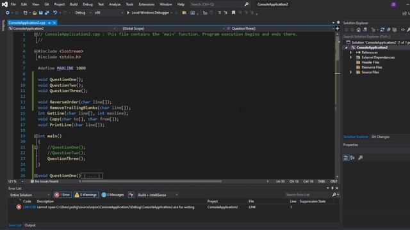Click error icon on LNK1168 row
The height and width of the screenshot is (230, 410).
point(19,207)
